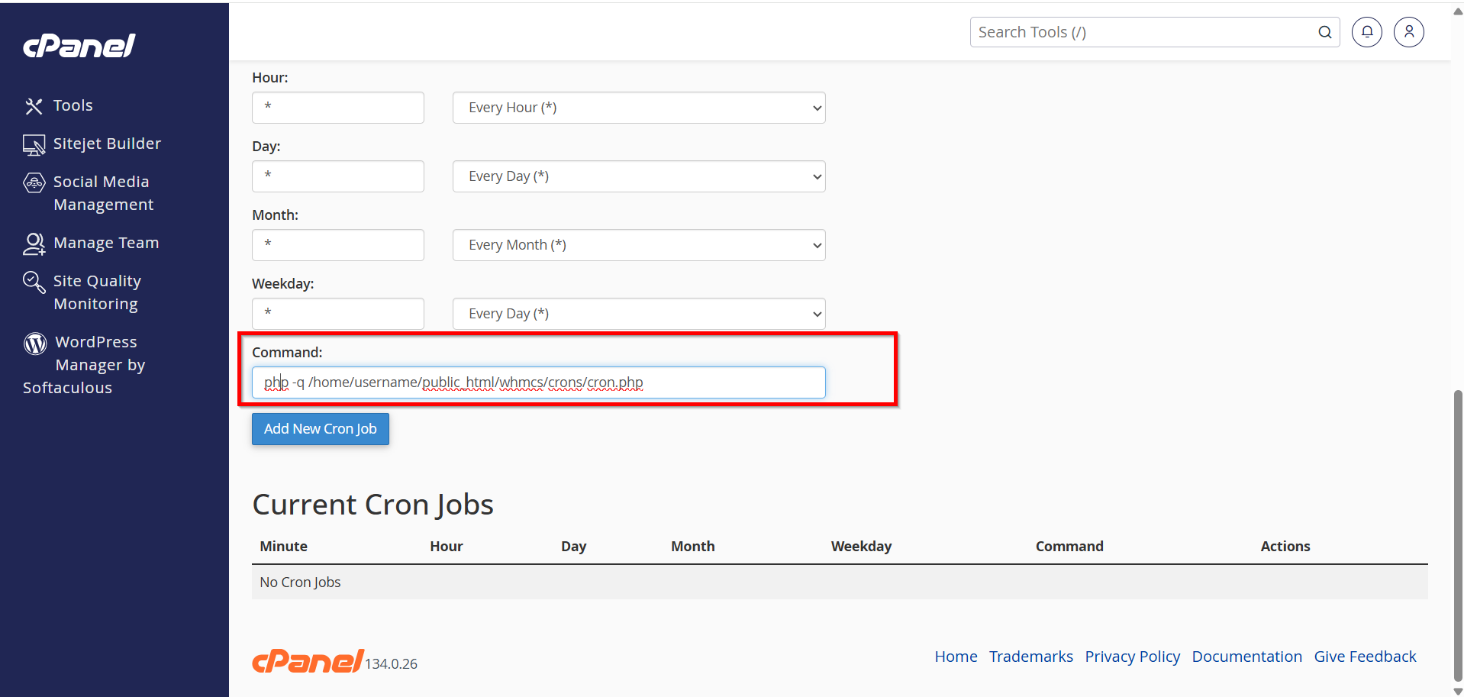Click the Hour value input field
This screenshot has height=697, width=1464.
point(338,108)
